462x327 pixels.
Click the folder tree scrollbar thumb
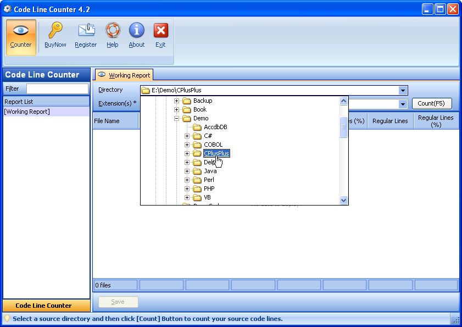[344, 127]
